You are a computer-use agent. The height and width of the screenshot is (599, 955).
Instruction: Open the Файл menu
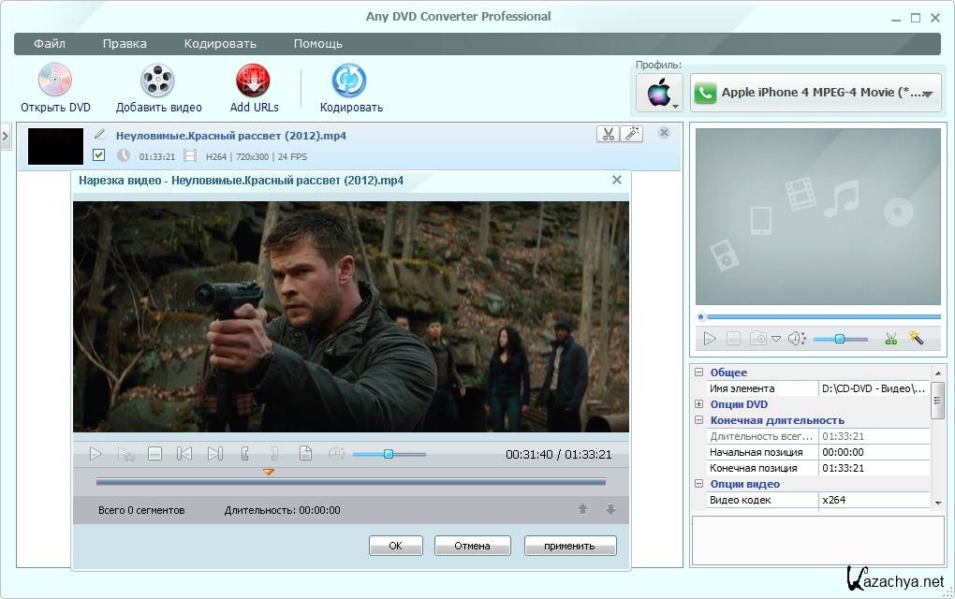[49, 43]
